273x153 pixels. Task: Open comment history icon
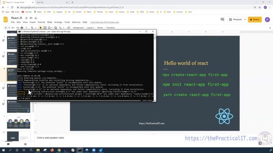coord(222,20)
